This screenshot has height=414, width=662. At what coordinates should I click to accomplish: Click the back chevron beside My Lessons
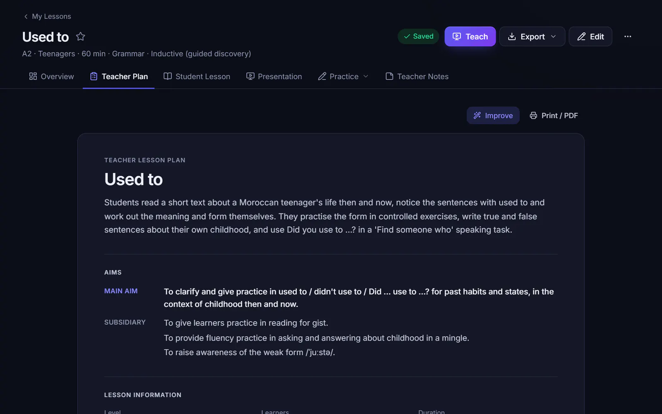point(26,17)
